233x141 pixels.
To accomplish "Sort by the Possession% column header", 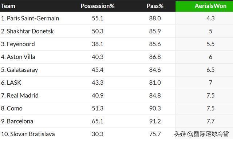I will coord(98,6).
